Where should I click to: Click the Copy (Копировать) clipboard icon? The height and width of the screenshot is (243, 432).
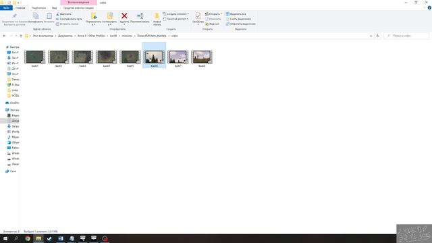[x=36, y=16]
